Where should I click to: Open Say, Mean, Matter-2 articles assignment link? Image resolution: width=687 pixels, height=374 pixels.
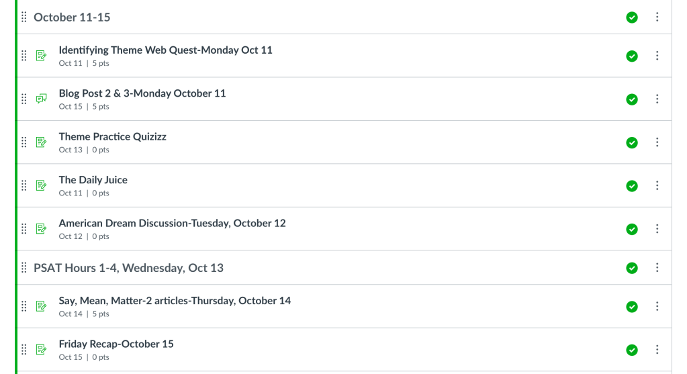[175, 301]
